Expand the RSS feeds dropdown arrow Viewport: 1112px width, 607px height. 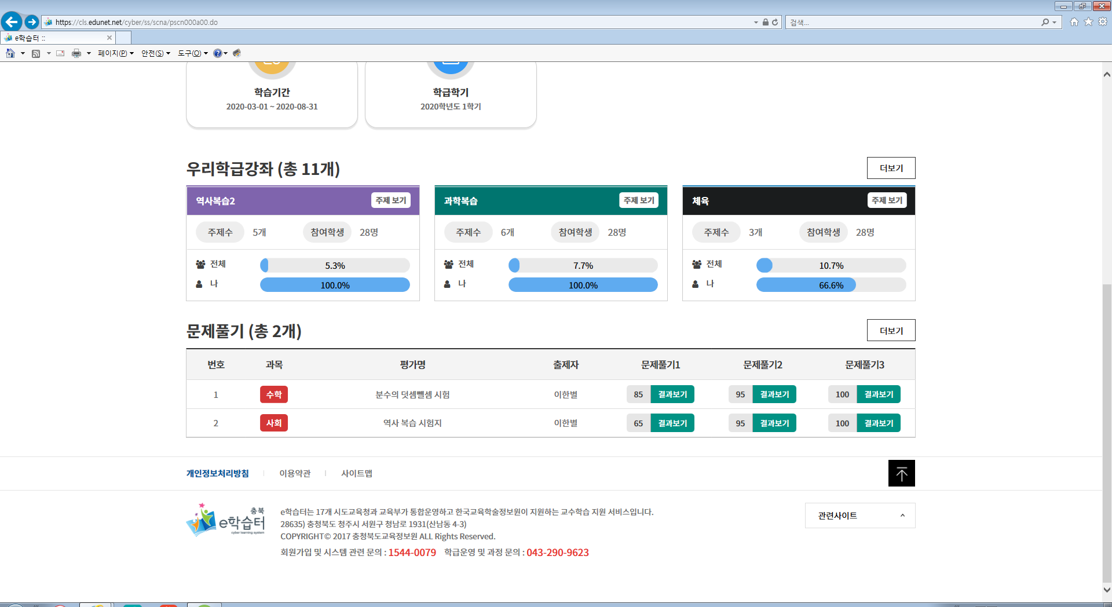tap(49, 53)
